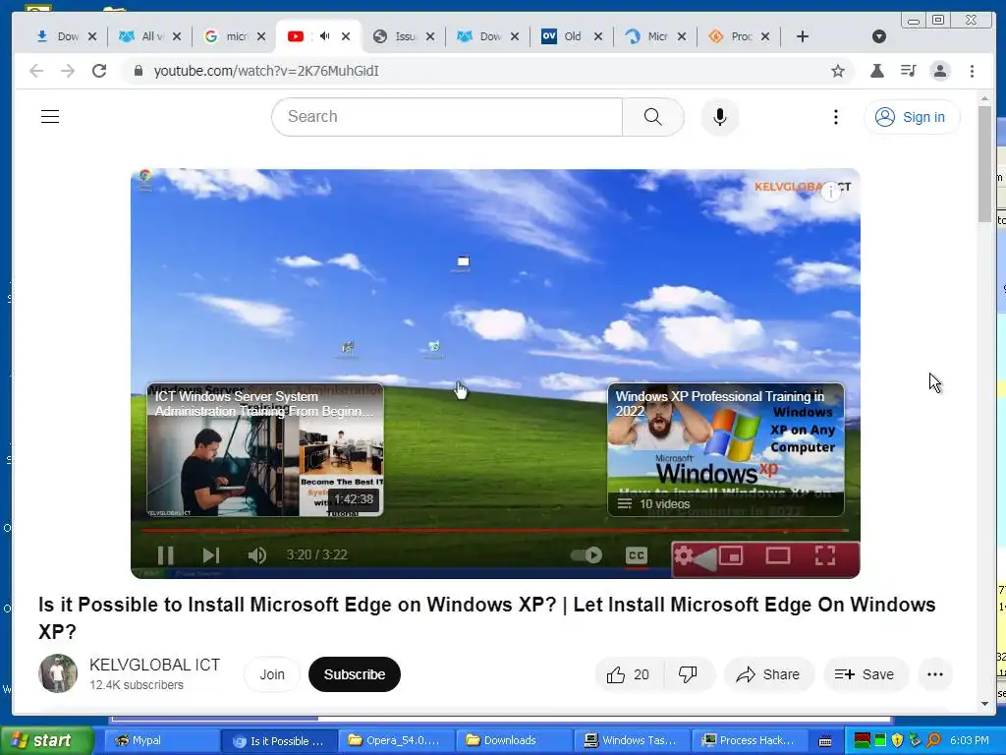Skip to the next video
The width and height of the screenshot is (1006, 755).
pyautogui.click(x=211, y=554)
